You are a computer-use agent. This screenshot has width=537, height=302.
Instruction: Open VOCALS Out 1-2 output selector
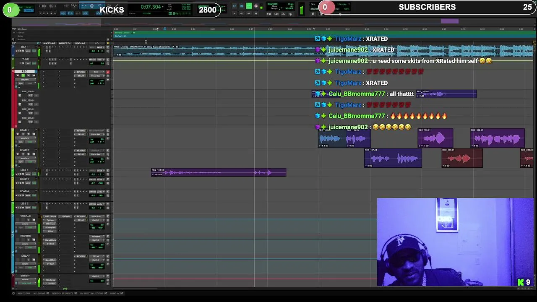[x=97, y=220]
